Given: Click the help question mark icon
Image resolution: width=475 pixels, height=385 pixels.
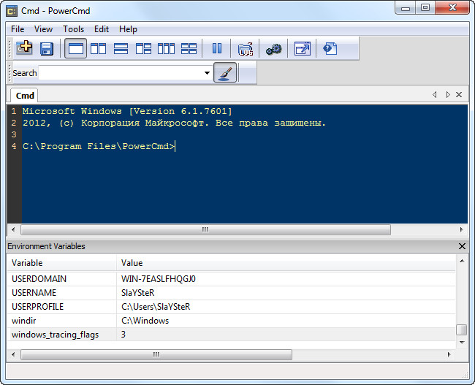Looking at the screenshot, I should click(330, 49).
